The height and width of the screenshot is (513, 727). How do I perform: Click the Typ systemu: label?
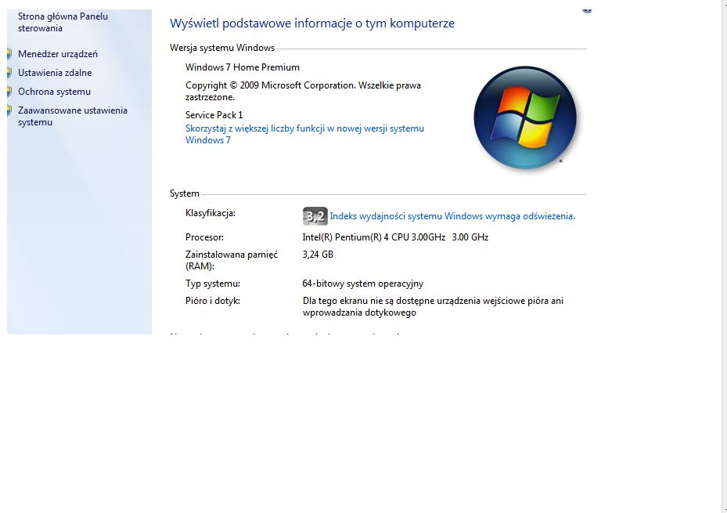tap(213, 284)
